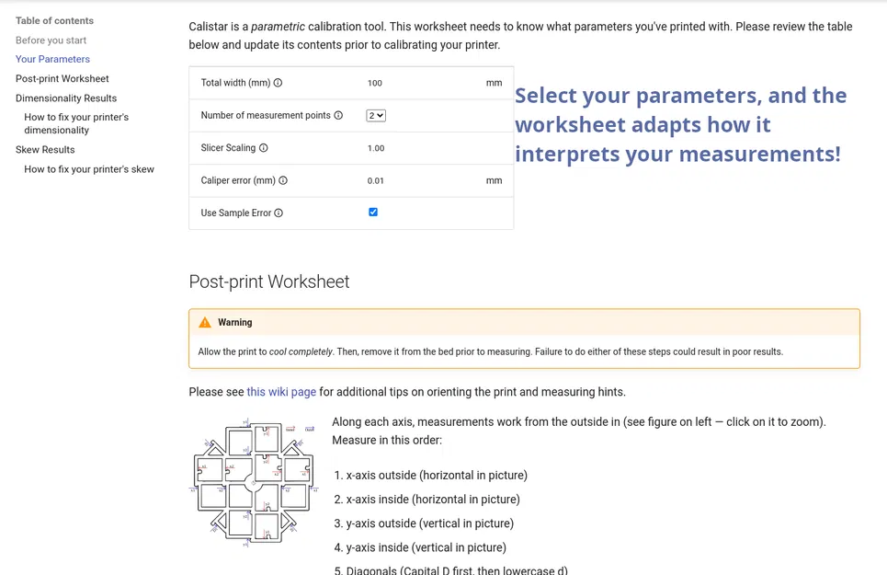This screenshot has width=887, height=575.
Task: Open the Skew Results section
Action: pyautogui.click(x=45, y=149)
